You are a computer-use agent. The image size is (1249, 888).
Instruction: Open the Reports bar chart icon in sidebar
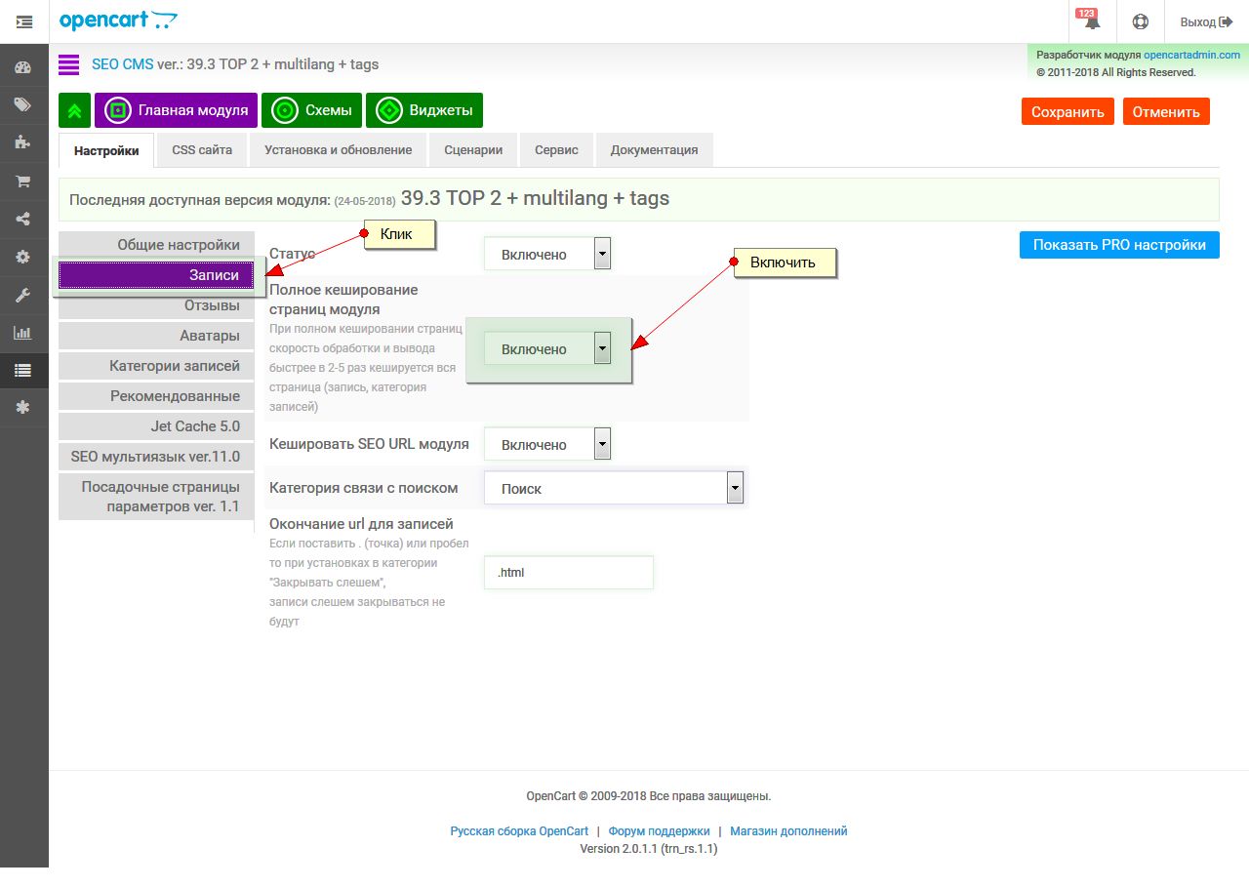[23, 333]
